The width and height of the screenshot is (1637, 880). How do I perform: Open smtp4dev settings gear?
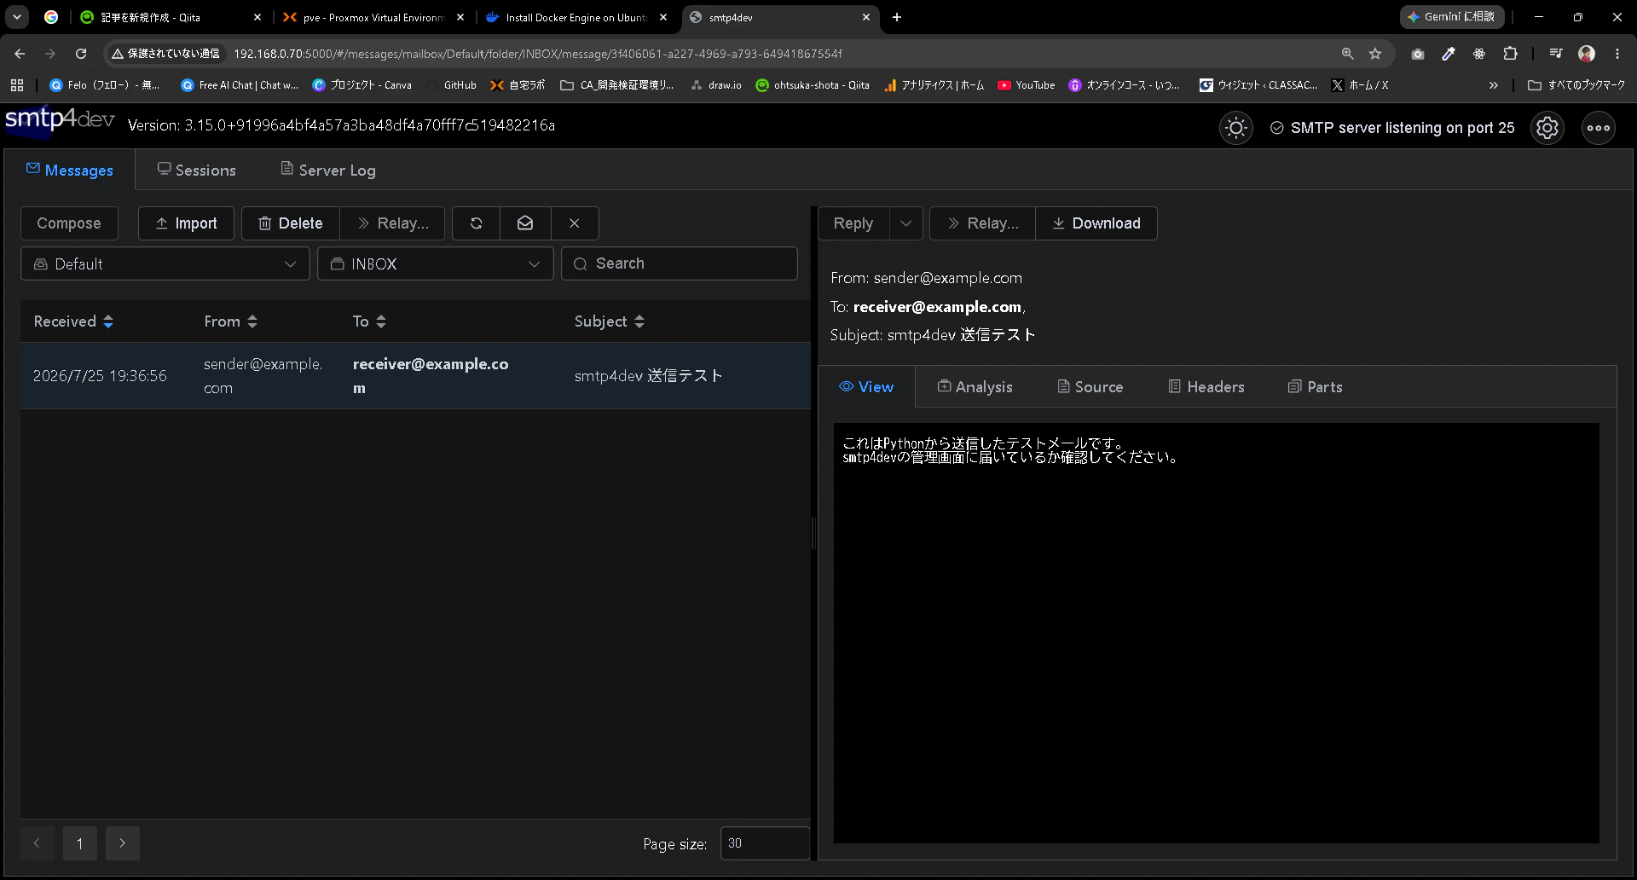(x=1547, y=128)
